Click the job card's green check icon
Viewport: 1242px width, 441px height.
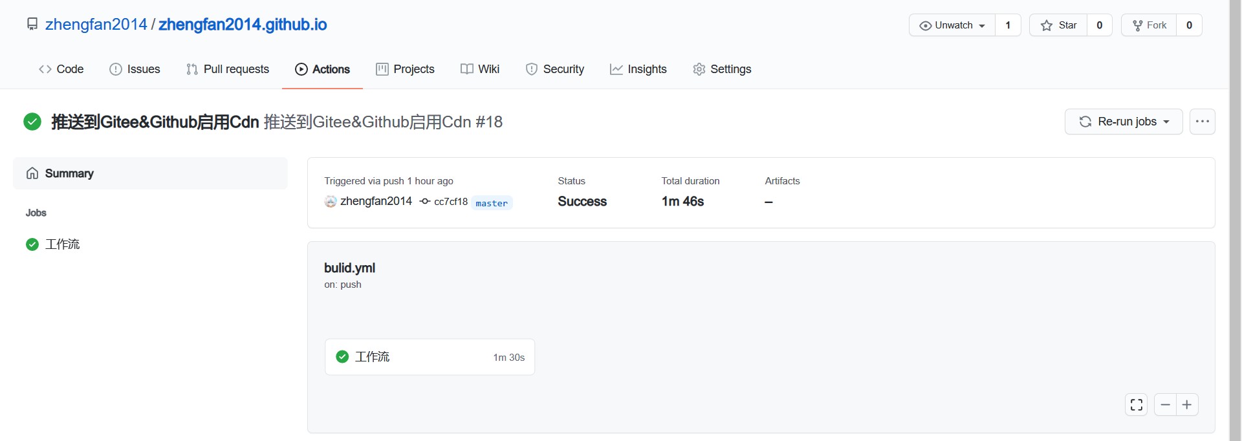[x=342, y=357]
